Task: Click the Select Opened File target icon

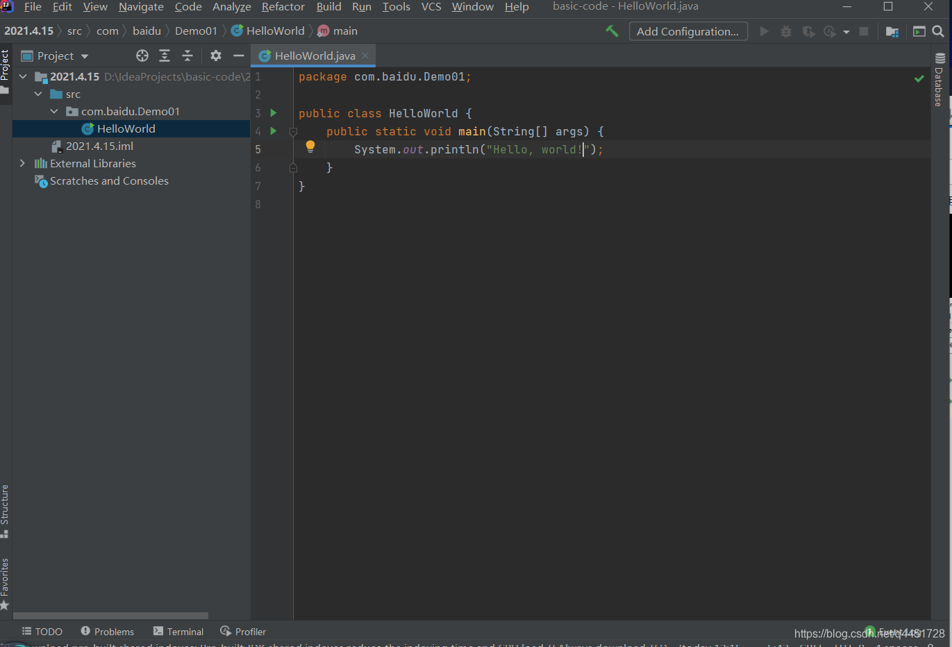Action: pyautogui.click(x=142, y=56)
